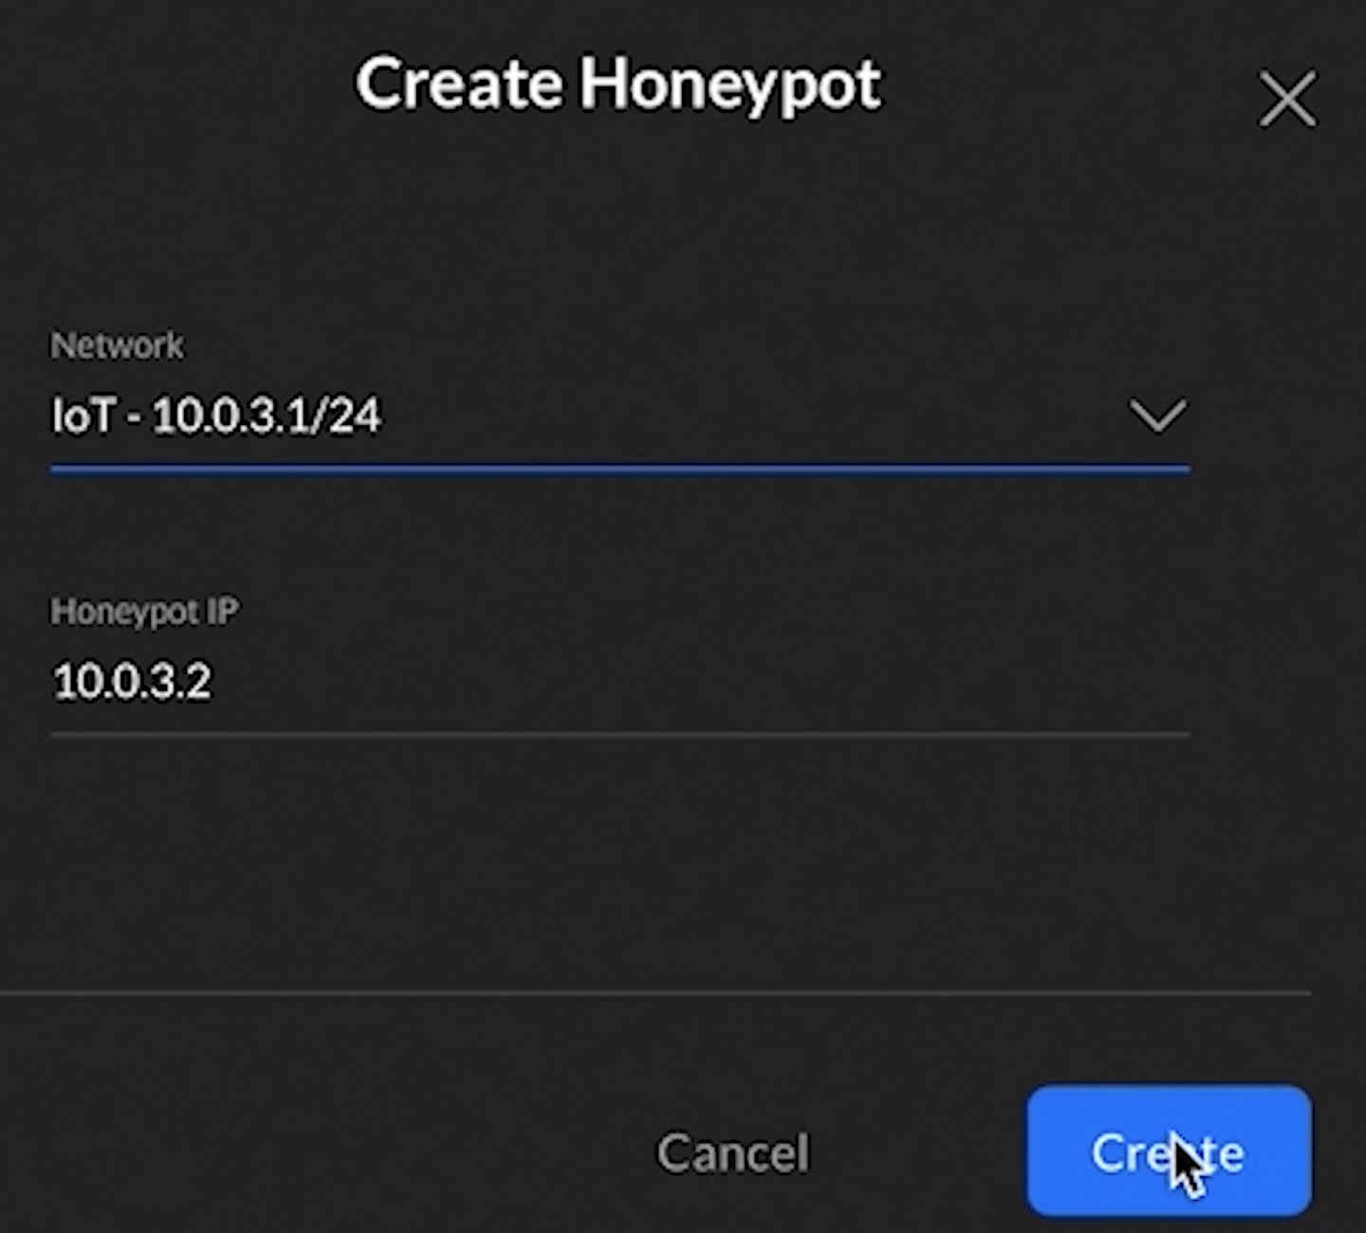
Task: Expand the Network dropdown chevron
Action: click(1157, 415)
